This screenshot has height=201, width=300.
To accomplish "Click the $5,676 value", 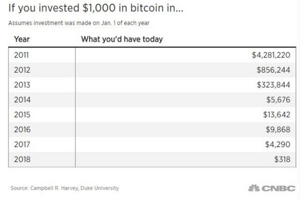I will pyautogui.click(x=278, y=100).
